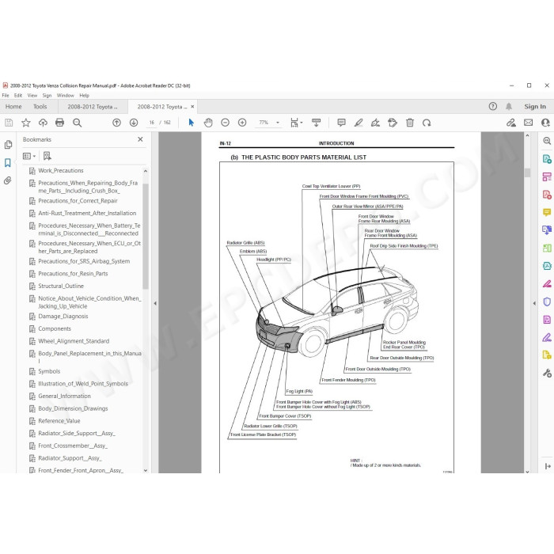Click the document vertical scrollbar thumb

tap(528, 173)
